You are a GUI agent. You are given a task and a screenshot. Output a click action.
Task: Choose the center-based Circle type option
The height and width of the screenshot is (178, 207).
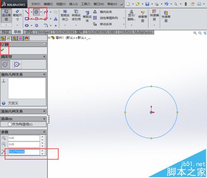click(x=5, y=64)
